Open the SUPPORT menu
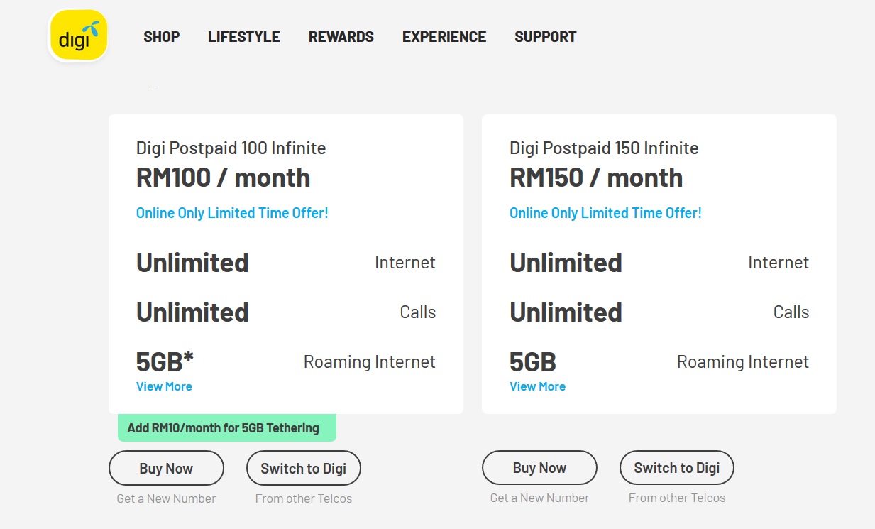 click(x=545, y=37)
